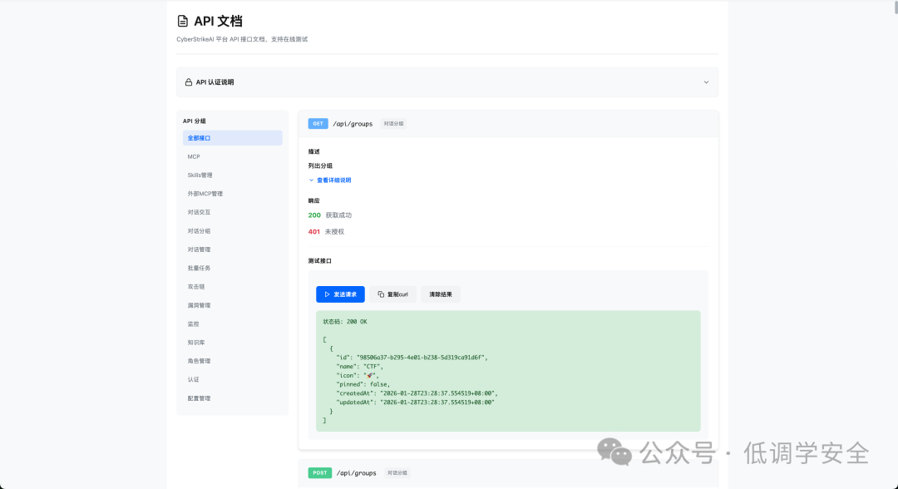The width and height of the screenshot is (898, 489).
Task: Click the 401 未授权 response entry
Action: click(x=326, y=232)
